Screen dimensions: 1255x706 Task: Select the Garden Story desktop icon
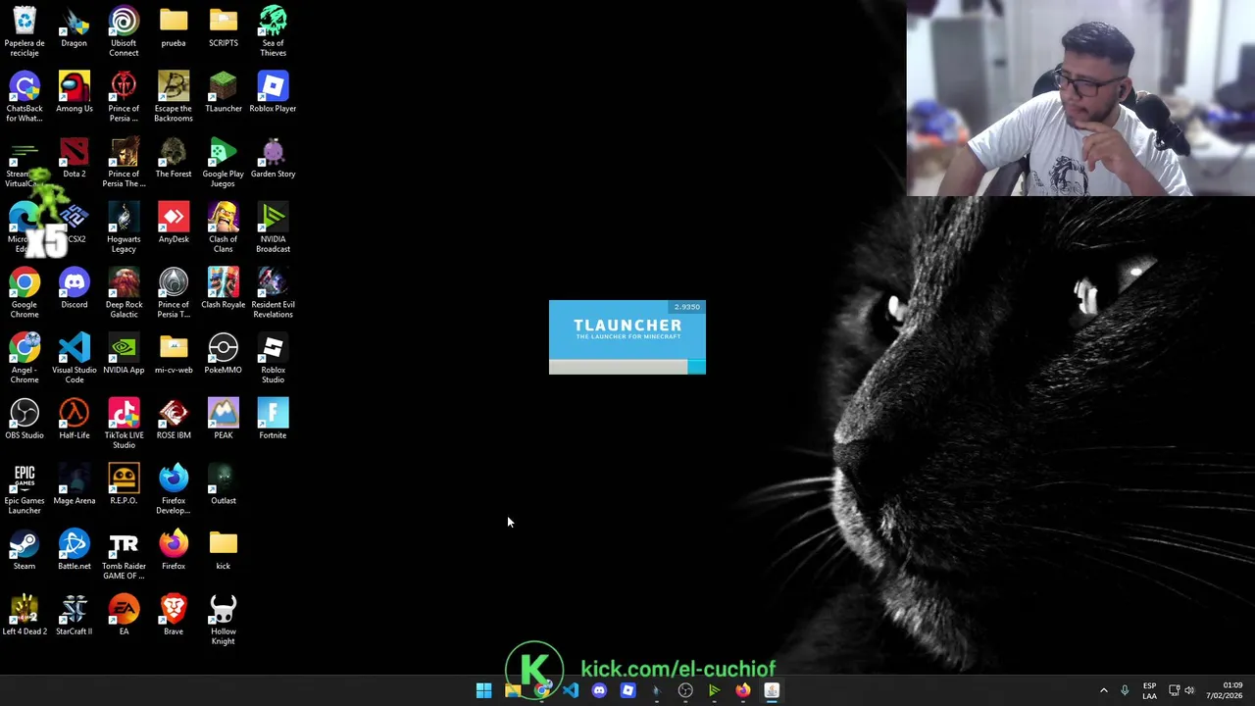(x=273, y=158)
